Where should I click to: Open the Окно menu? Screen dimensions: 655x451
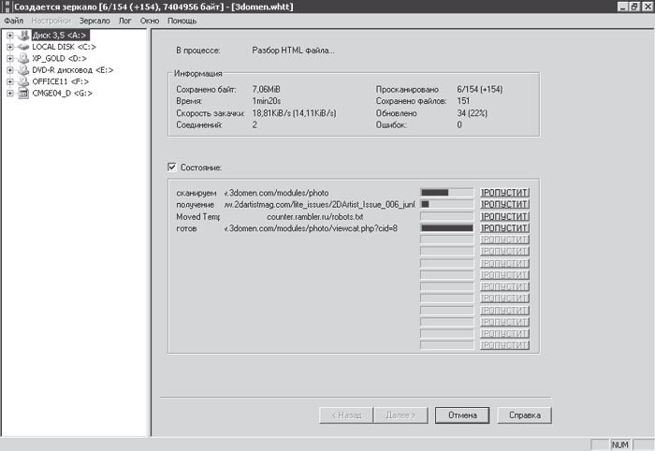pyautogui.click(x=150, y=21)
